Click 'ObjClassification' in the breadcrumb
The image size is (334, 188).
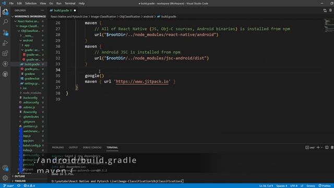click(x=129, y=16)
